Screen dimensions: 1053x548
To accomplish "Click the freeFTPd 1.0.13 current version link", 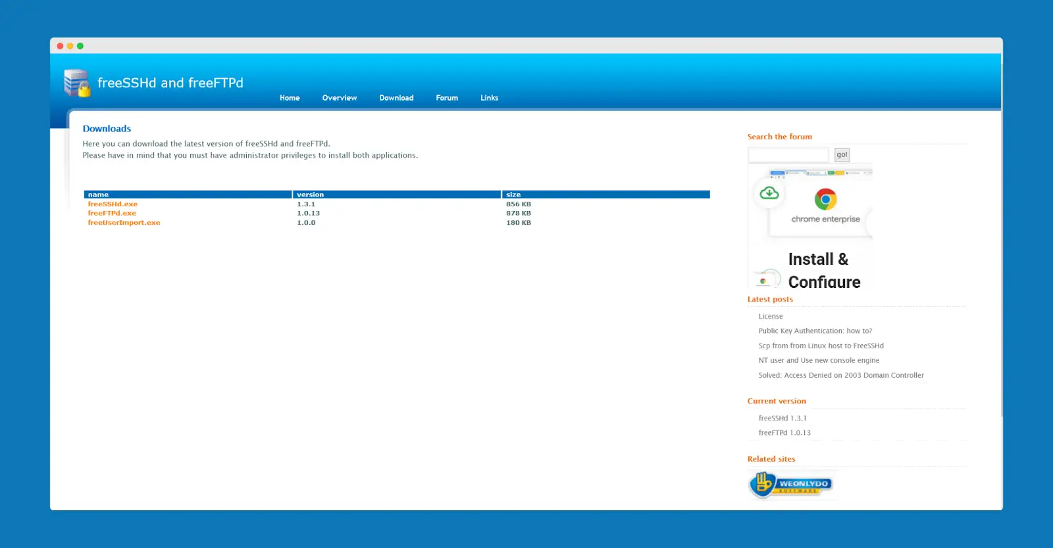I will (784, 432).
